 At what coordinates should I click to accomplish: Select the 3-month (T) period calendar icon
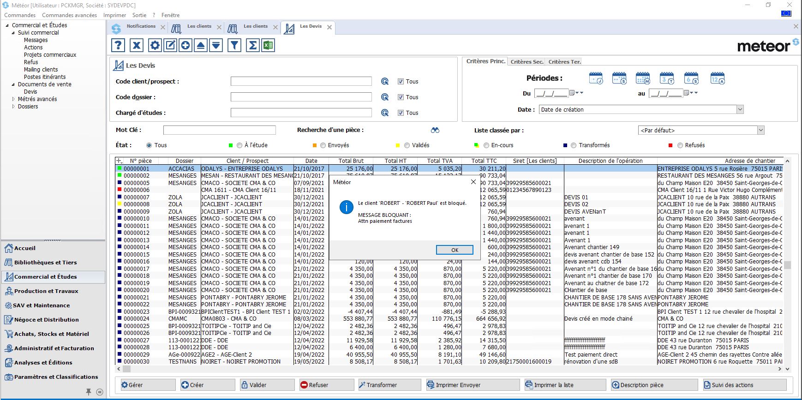pyautogui.click(x=667, y=78)
